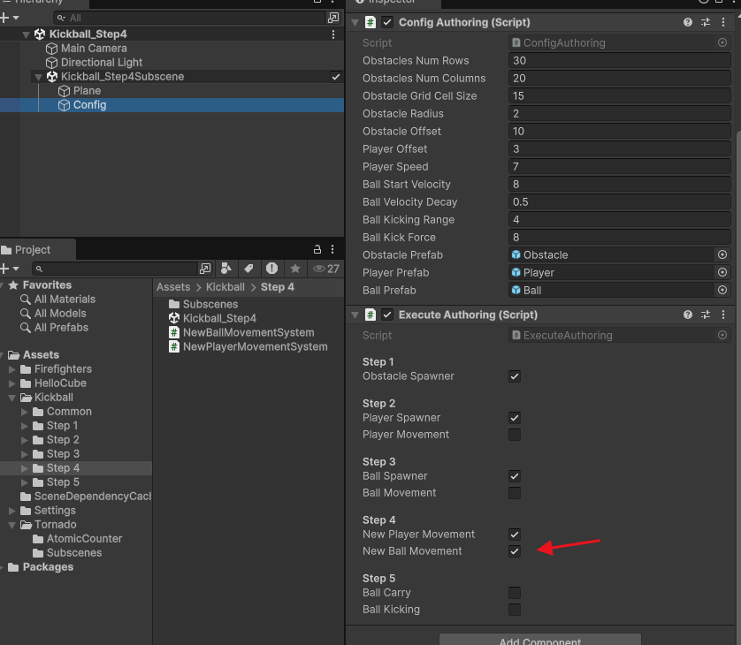741x645 pixels.
Task: Select the Project panel tab
Action: 37,249
